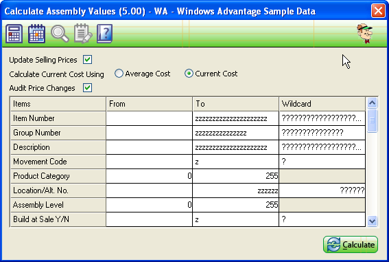Click the Group Number row label
This screenshot has height=262, width=389.
58,133
